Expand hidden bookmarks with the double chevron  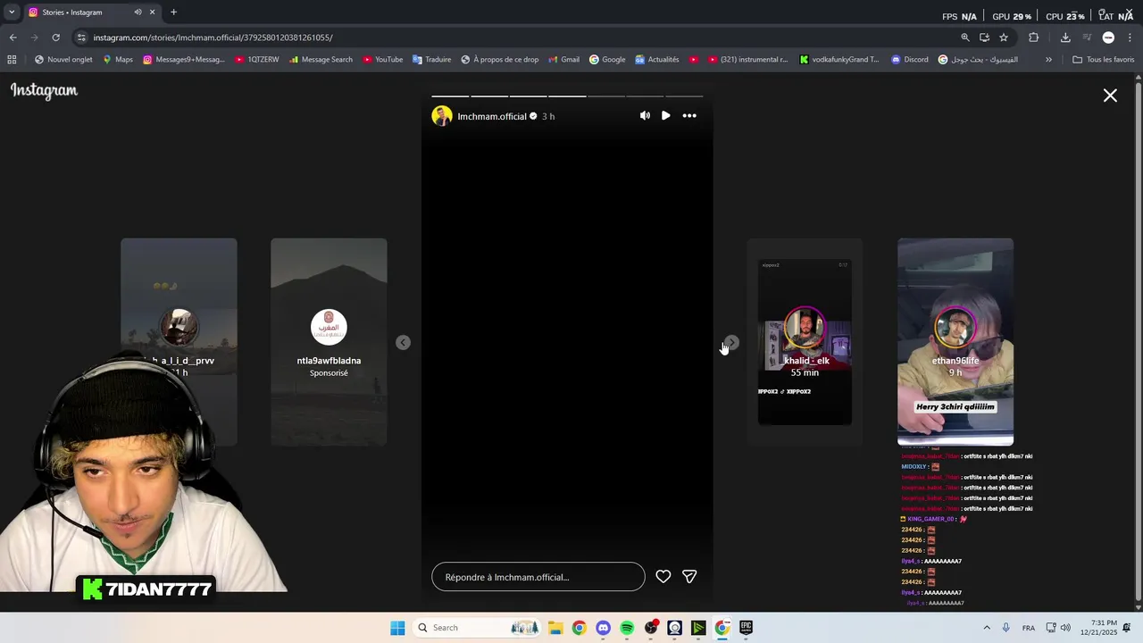1048,60
